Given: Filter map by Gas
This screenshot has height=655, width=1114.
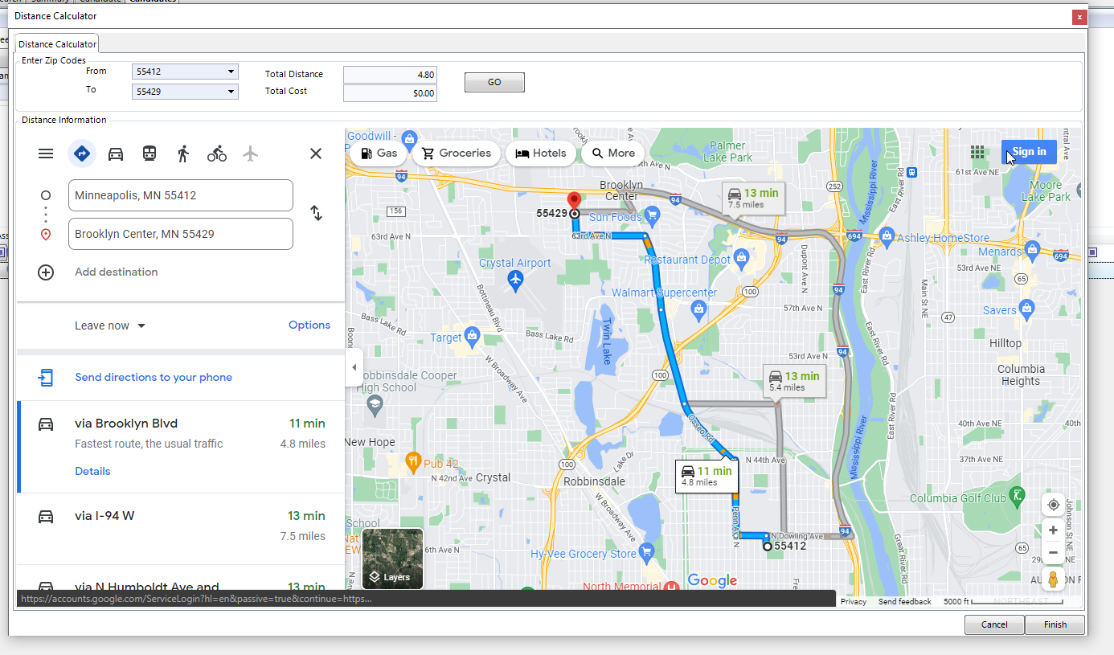Looking at the screenshot, I should (x=379, y=154).
